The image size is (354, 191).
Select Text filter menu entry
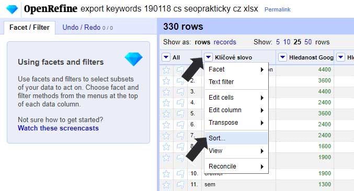pyautogui.click(x=236, y=82)
